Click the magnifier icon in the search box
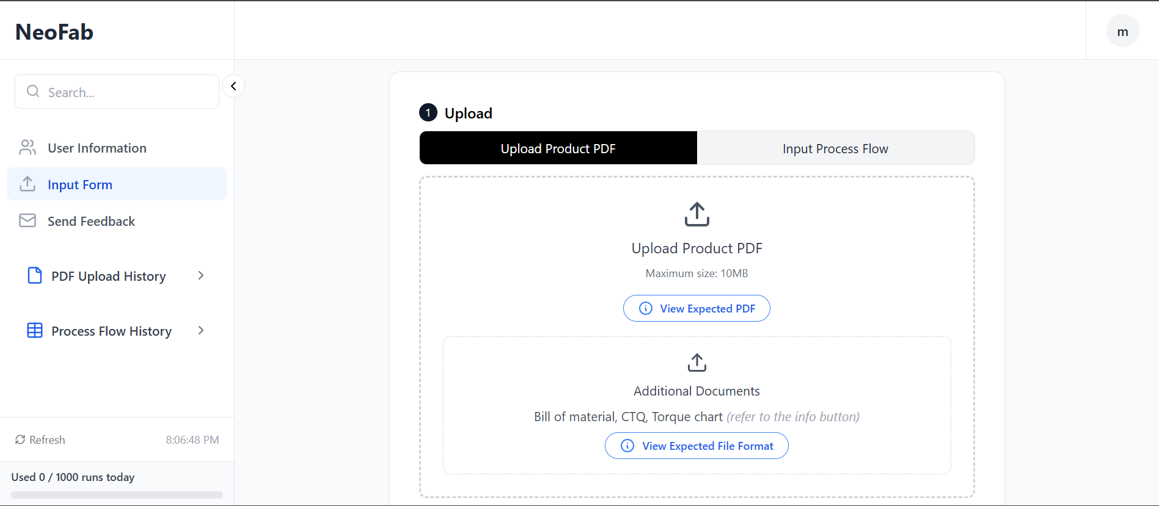 tap(33, 92)
